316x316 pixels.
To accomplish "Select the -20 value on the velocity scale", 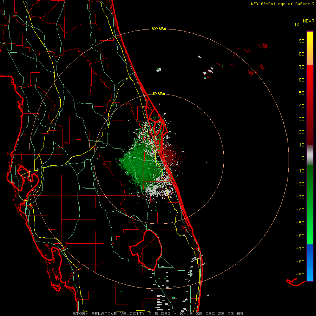I will pyautogui.click(x=300, y=184).
